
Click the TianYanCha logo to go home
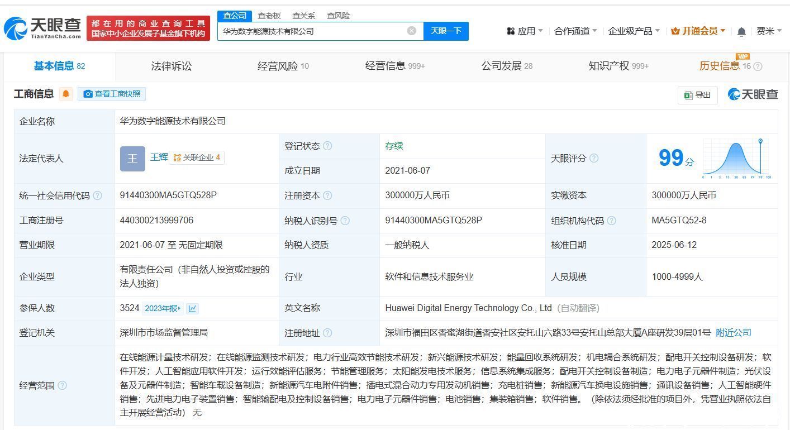(42, 28)
